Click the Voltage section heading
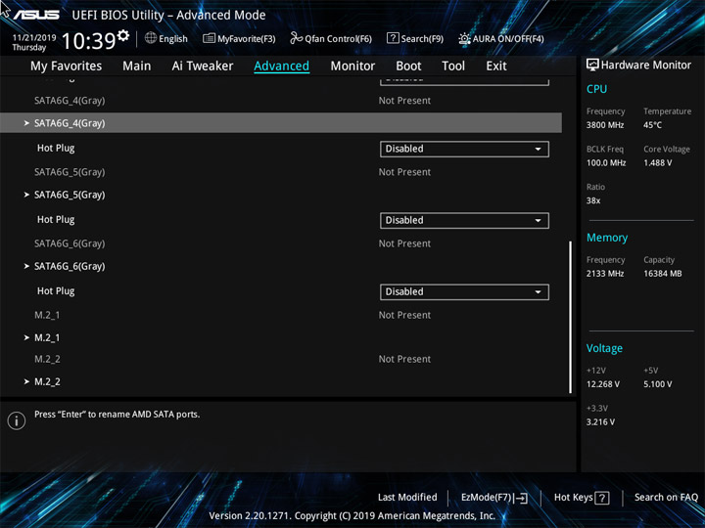The image size is (705, 528). 604,348
